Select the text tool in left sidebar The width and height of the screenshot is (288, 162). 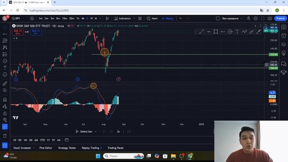pyautogui.click(x=5, y=68)
